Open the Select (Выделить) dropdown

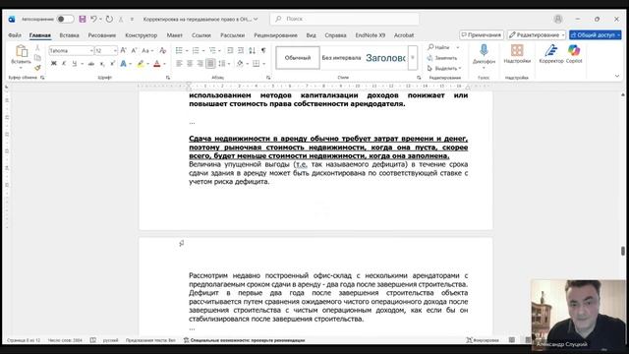(x=444, y=68)
